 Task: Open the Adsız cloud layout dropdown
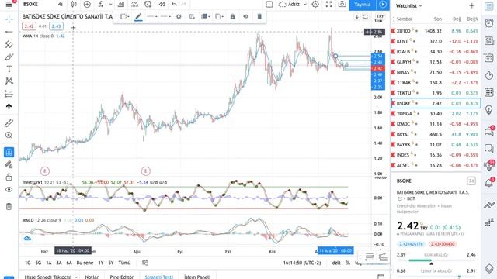(293, 5)
